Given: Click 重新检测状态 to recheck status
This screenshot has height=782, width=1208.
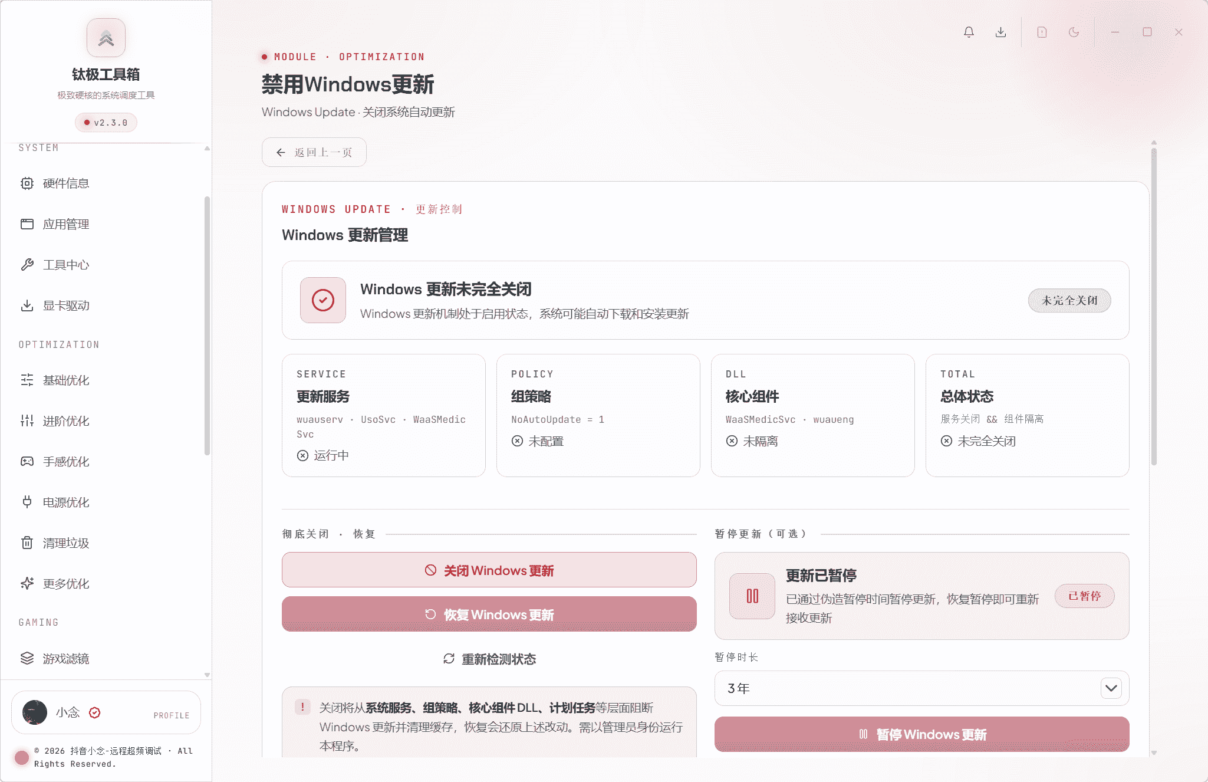Looking at the screenshot, I should click(489, 659).
